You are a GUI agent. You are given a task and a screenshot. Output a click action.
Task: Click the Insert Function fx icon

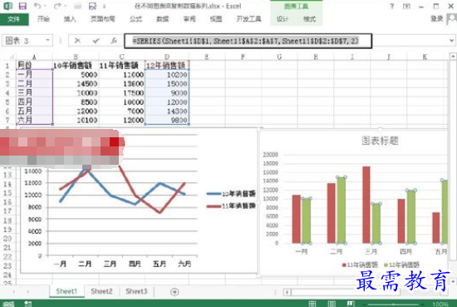click(114, 41)
